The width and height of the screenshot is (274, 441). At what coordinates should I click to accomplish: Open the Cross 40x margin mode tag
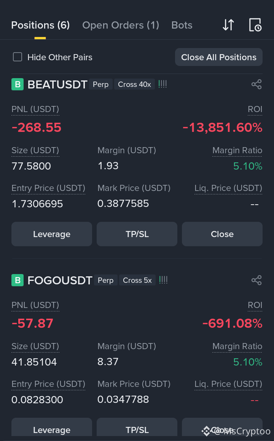click(x=134, y=84)
